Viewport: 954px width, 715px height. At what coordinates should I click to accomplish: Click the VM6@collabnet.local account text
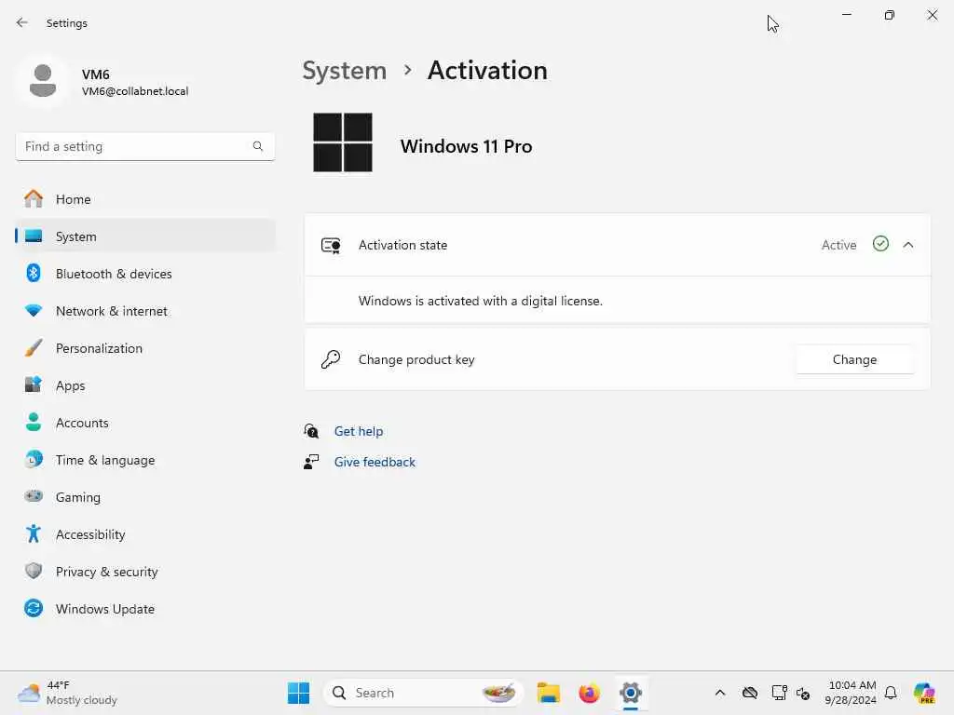pyautogui.click(x=135, y=91)
